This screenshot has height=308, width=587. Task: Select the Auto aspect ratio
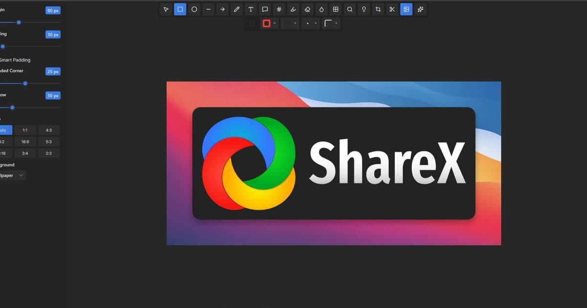coord(5,130)
